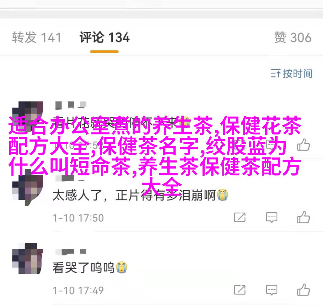Like the first comment with thumbs-up icon
The width and height of the screenshot is (323, 307).
pos(303,145)
